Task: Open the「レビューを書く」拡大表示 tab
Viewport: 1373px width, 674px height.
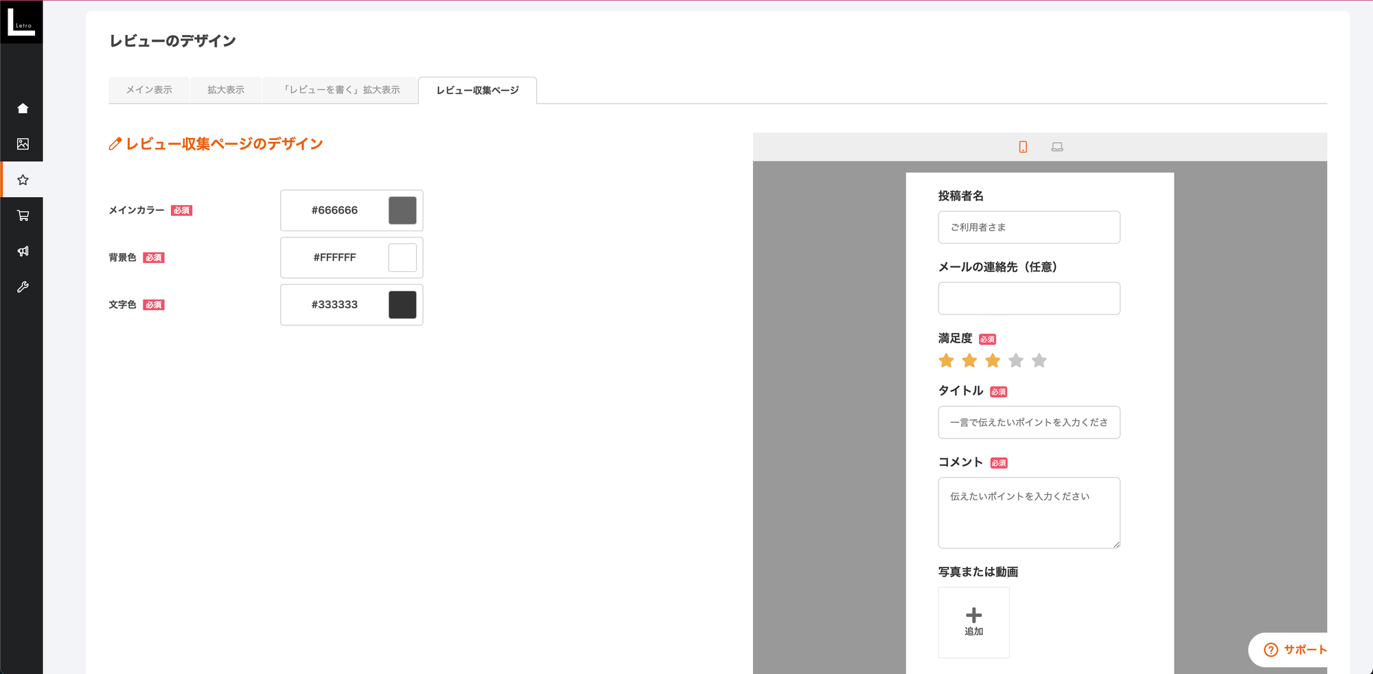Action: 341,90
